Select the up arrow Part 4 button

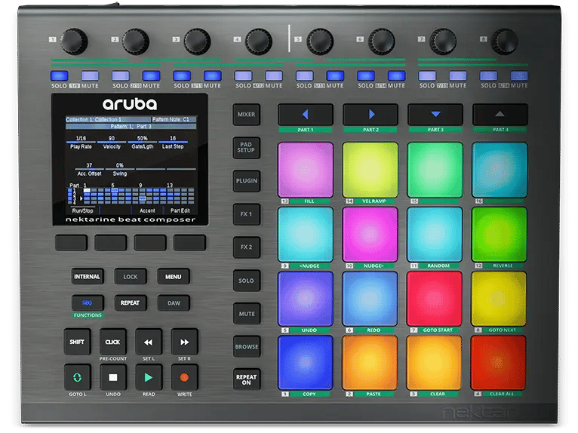(x=500, y=115)
